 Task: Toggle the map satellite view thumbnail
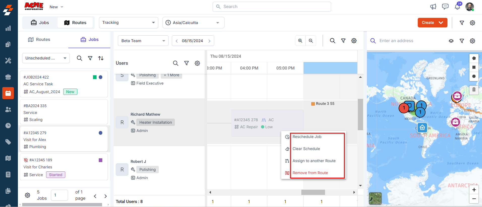(375, 198)
